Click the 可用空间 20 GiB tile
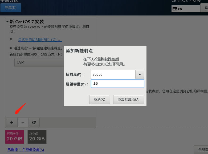 [15, 137]
